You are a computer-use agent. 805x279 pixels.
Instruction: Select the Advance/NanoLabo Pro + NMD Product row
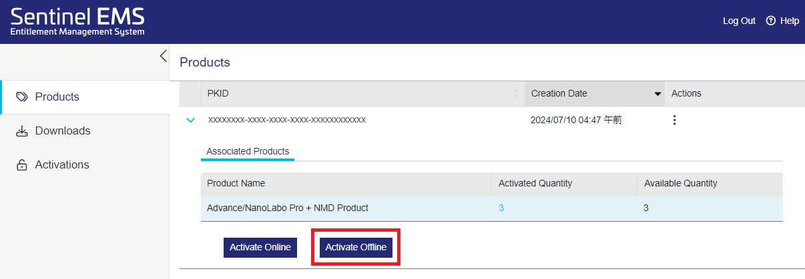click(491, 208)
